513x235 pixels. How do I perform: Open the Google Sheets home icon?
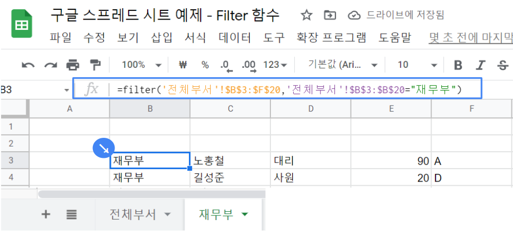(22, 24)
